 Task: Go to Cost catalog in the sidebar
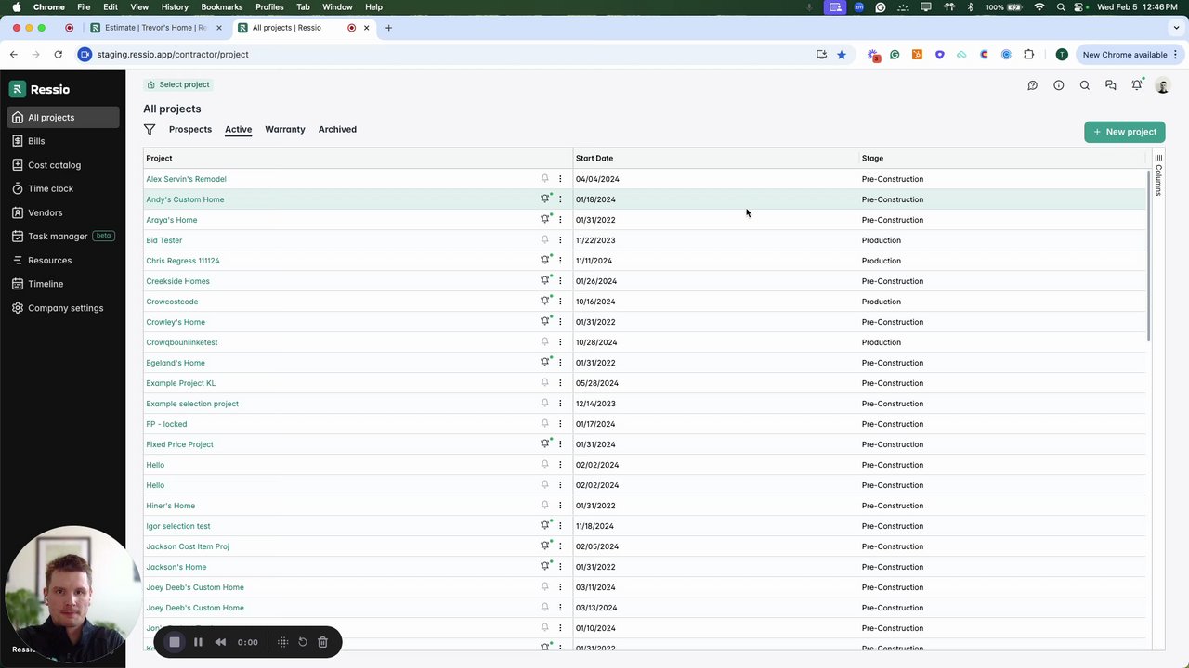[x=54, y=165]
